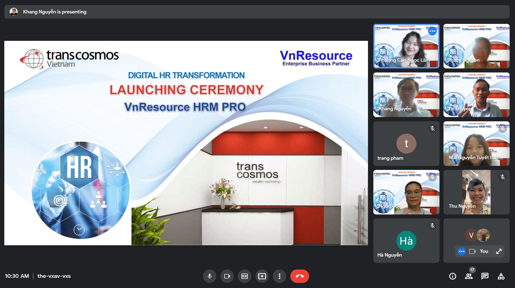
Task: Click the presenter avatar beside Khang Nguyễn is presenting
Action: (x=14, y=12)
